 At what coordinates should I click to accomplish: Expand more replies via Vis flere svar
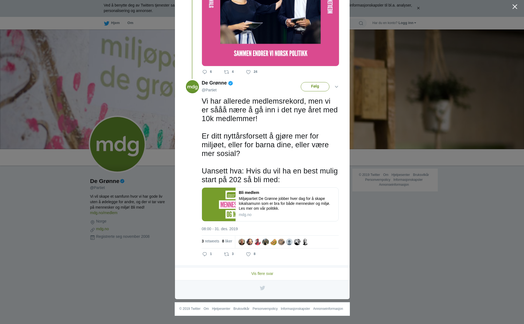pyautogui.click(x=262, y=274)
